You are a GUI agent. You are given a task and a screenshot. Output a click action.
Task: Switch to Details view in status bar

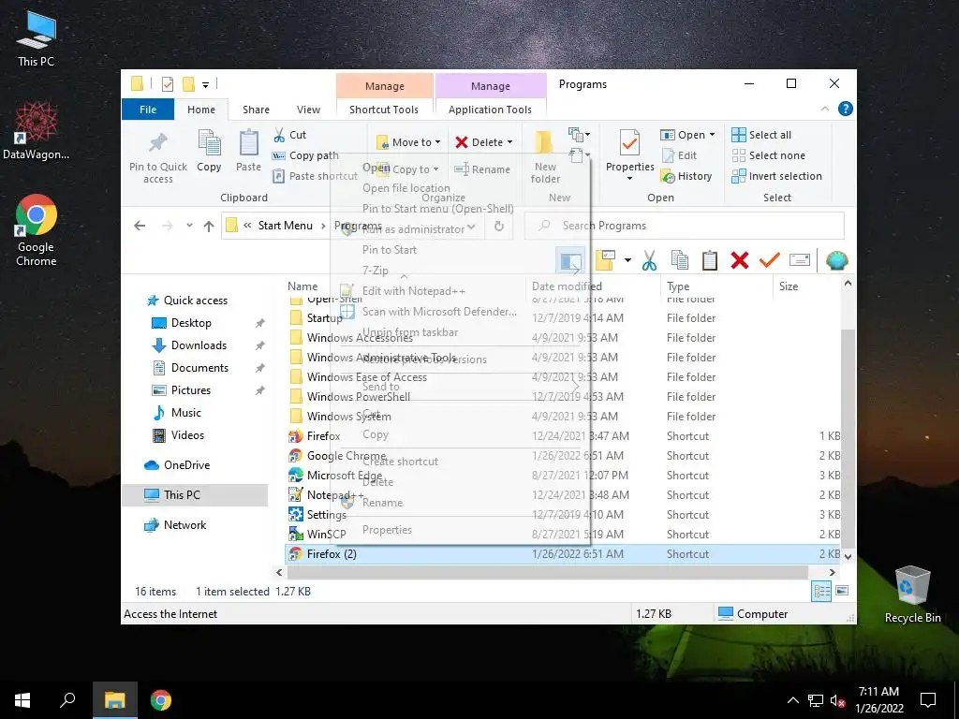(821, 591)
